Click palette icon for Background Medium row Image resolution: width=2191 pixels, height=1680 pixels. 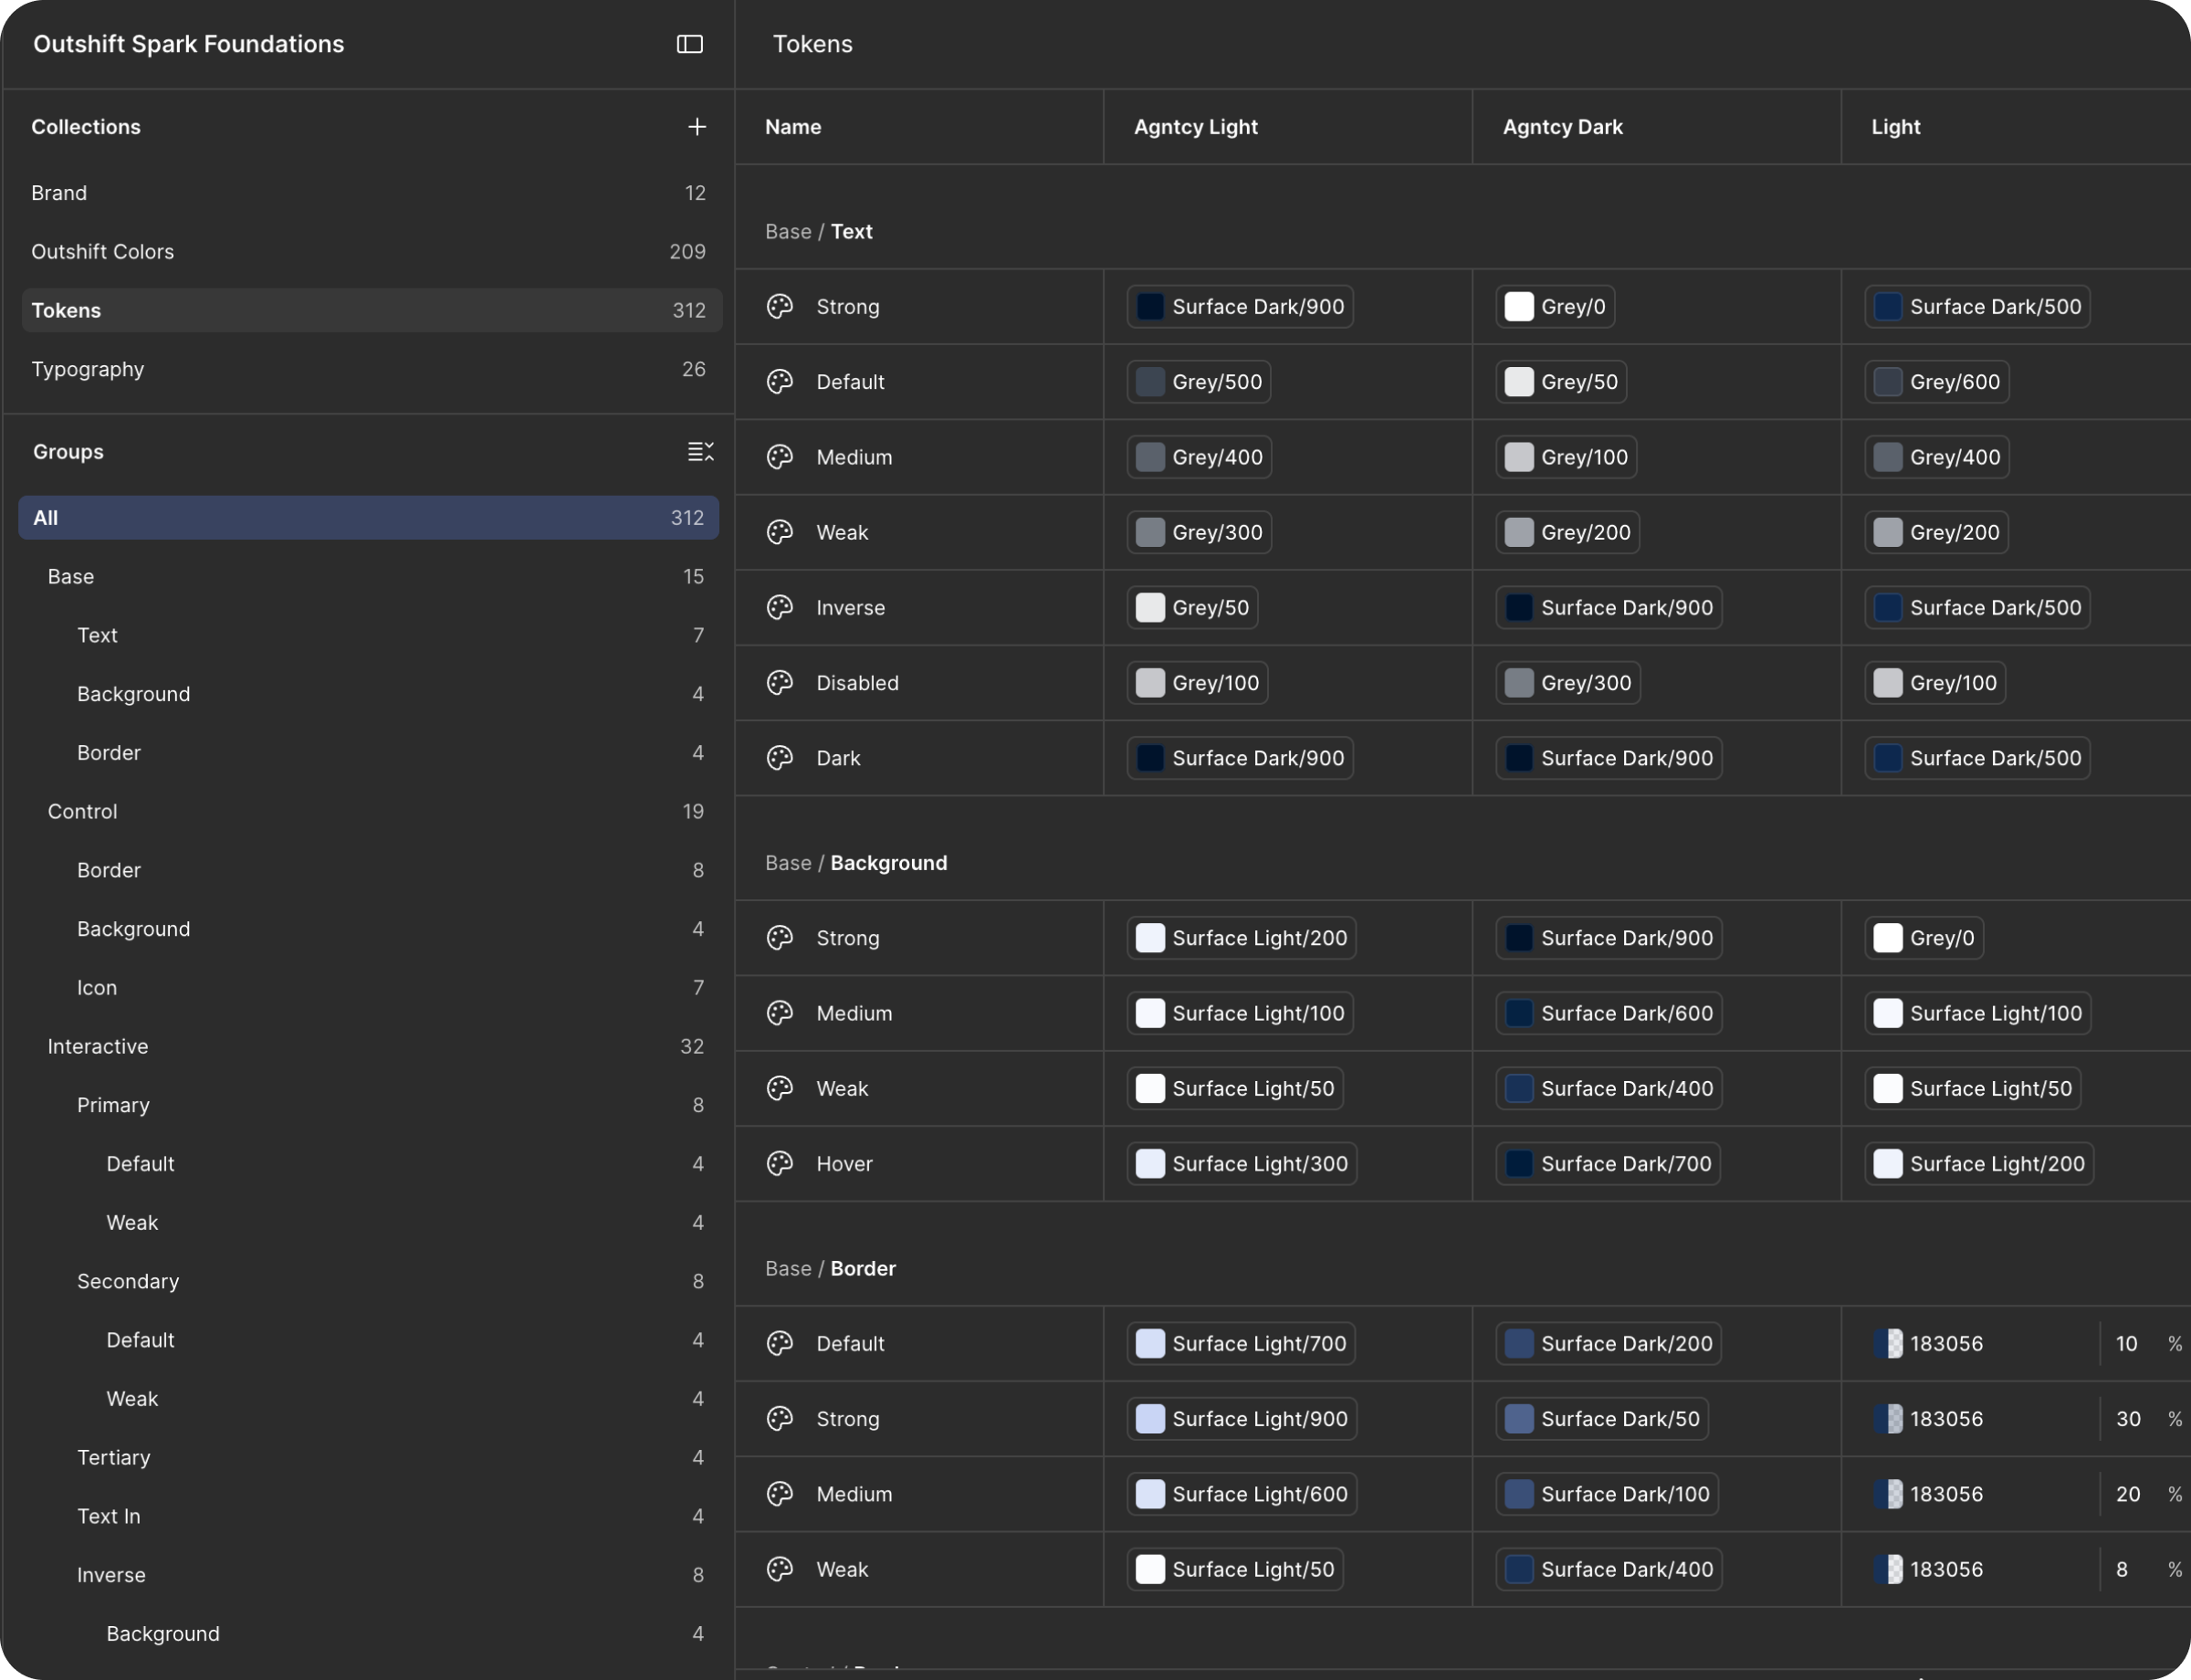click(780, 1013)
